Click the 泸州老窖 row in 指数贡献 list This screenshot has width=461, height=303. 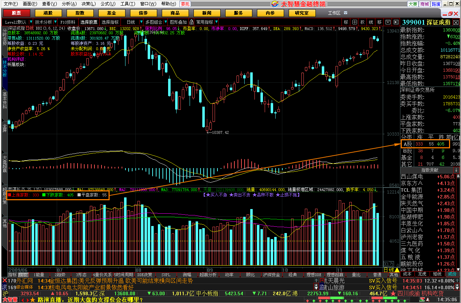[428, 237]
